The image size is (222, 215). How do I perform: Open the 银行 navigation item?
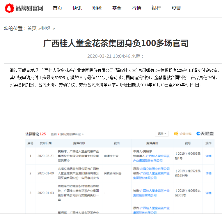tap(156, 8)
